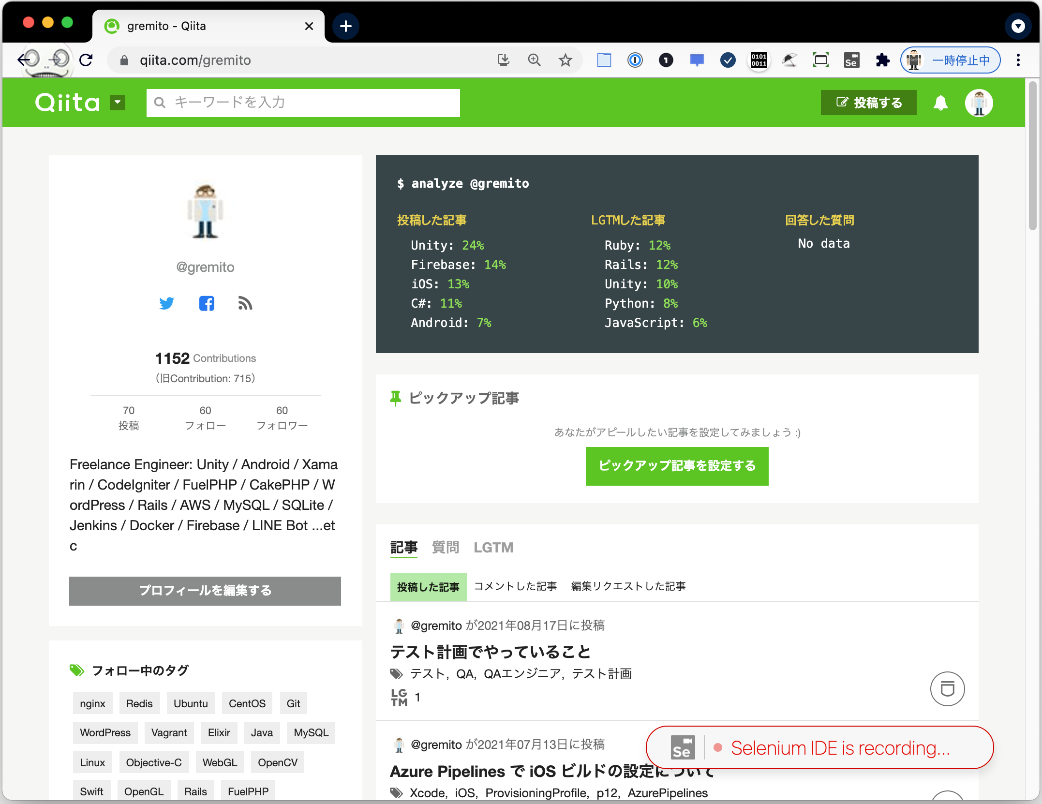This screenshot has width=1042, height=804.
Task: Open the 1Password extension icon
Action: 635,60
